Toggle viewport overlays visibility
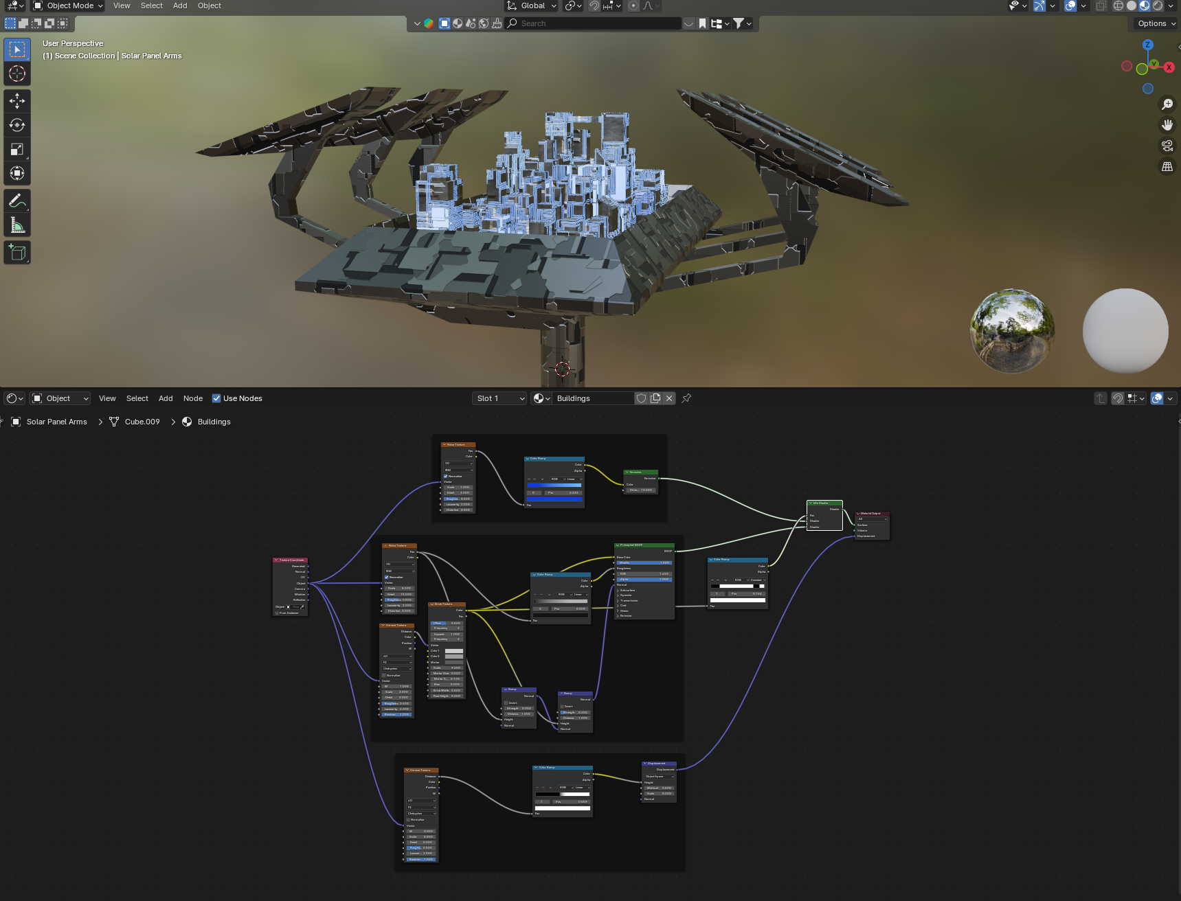 click(1070, 5)
